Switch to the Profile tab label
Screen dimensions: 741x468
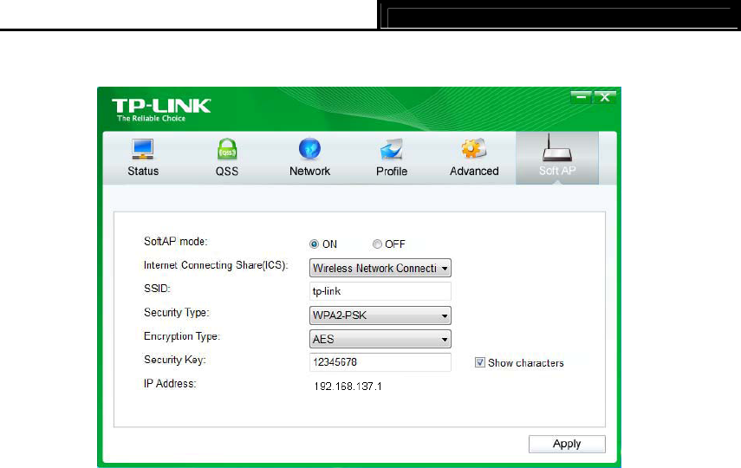(392, 171)
